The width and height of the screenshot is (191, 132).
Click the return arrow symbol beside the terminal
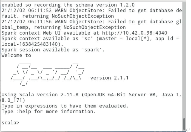point(188,130)
